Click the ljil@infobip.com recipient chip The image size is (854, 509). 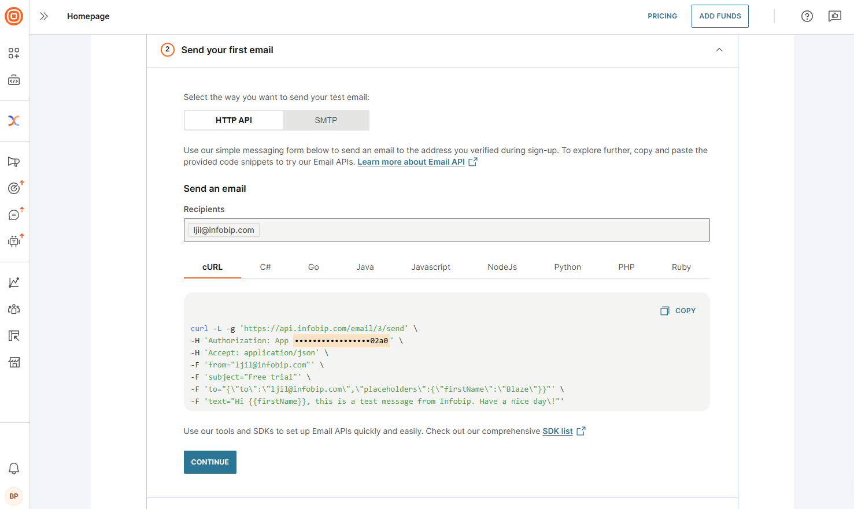pos(224,230)
